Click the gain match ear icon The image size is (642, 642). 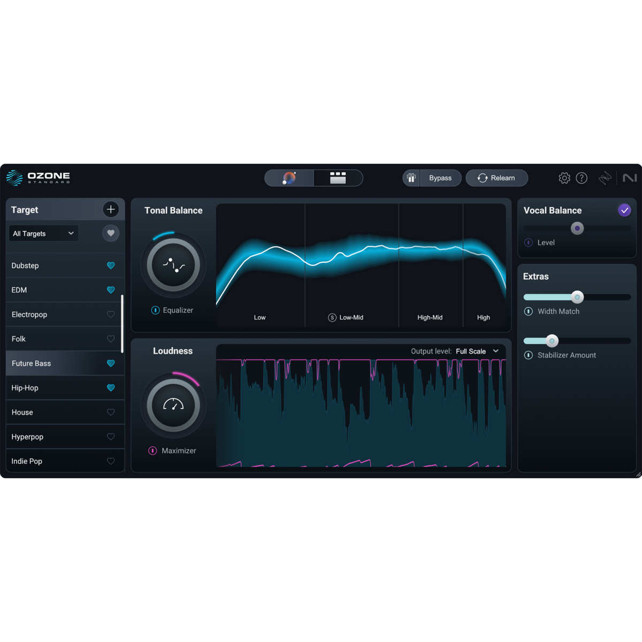coord(411,178)
